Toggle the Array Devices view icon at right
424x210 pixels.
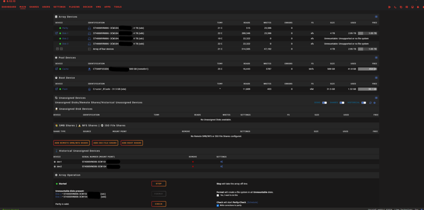coord(376,17)
